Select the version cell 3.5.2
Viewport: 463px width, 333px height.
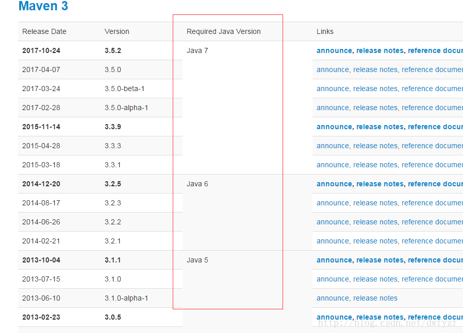tap(113, 50)
